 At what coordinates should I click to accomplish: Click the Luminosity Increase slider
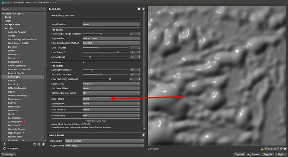tap(106, 70)
